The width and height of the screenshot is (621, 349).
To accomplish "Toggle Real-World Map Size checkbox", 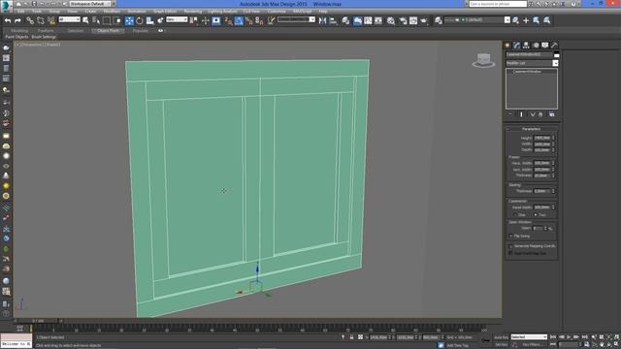I will pos(510,253).
